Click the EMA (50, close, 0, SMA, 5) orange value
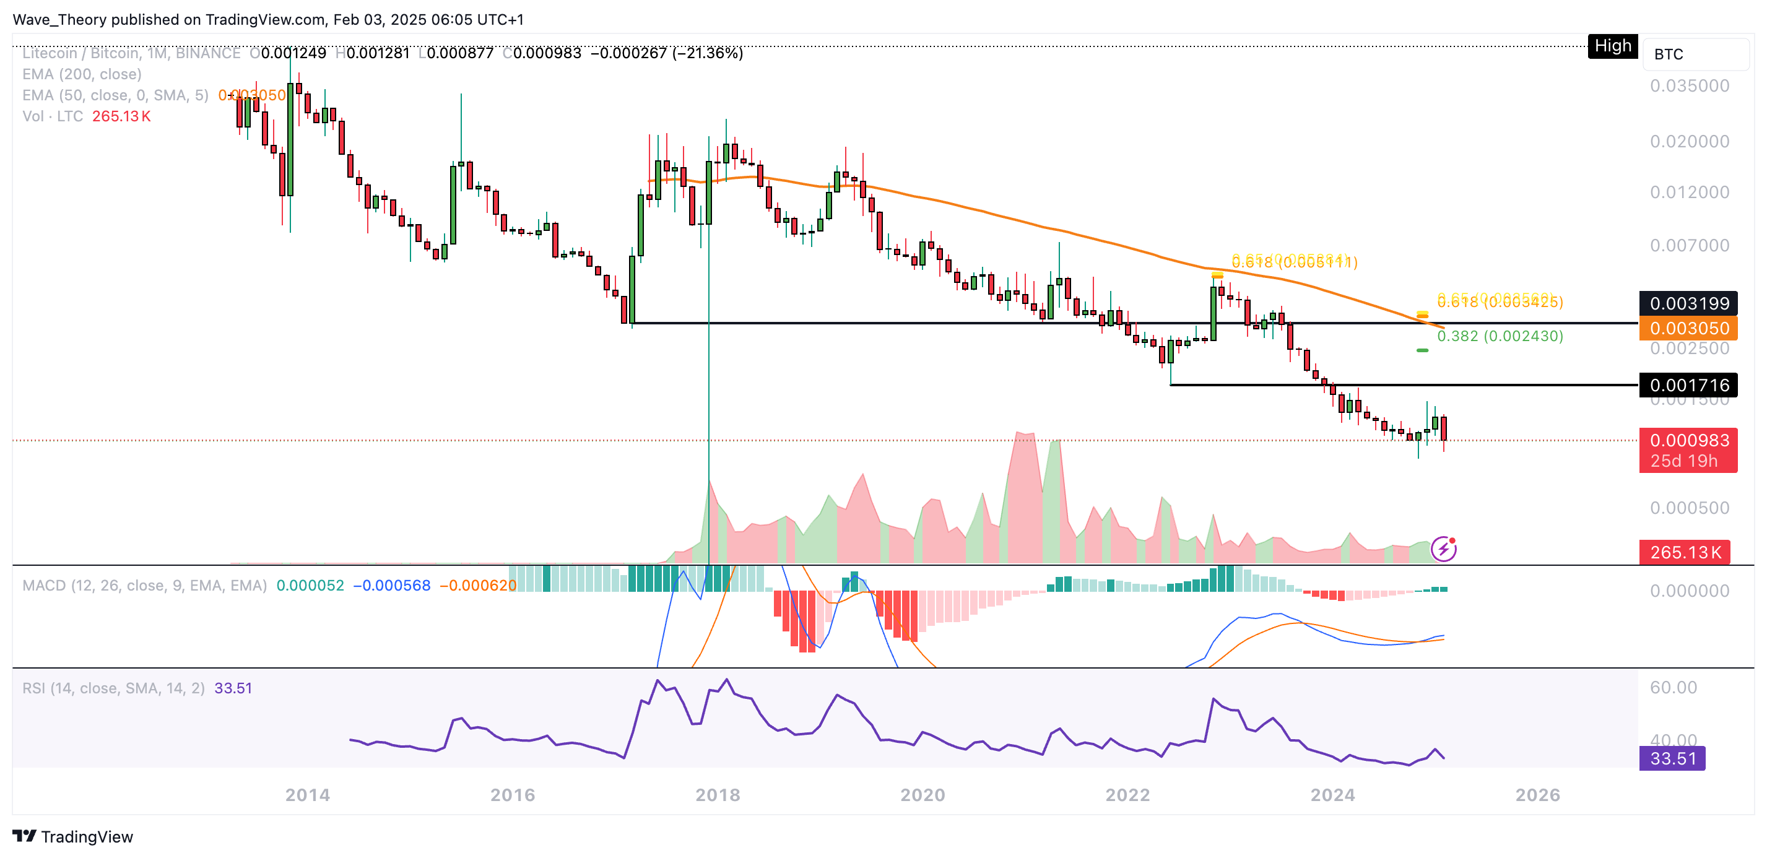The height and width of the screenshot is (858, 1767). click(252, 95)
